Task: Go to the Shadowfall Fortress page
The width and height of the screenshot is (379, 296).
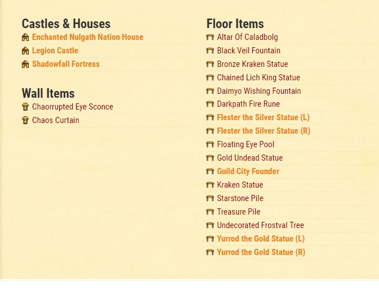Action: coord(66,64)
